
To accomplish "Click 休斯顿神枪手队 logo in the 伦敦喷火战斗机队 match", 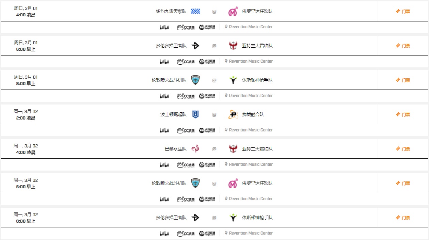I will (233, 80).
